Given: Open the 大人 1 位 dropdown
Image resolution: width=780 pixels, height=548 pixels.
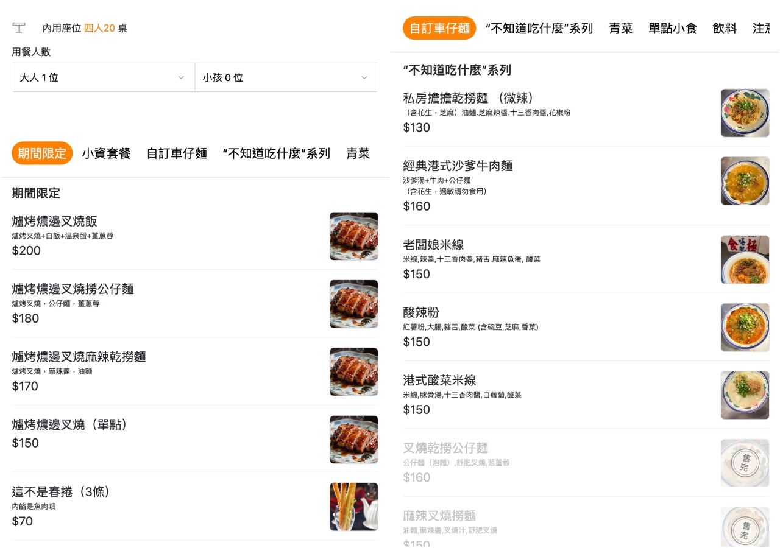Looking at the screenshot, I should tap(103, 77).
